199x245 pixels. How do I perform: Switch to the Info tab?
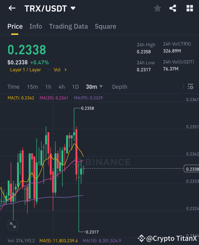[x=36, y=26]
